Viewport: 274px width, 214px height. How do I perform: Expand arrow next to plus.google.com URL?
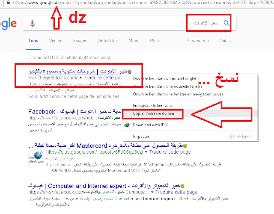click(146, 152)
